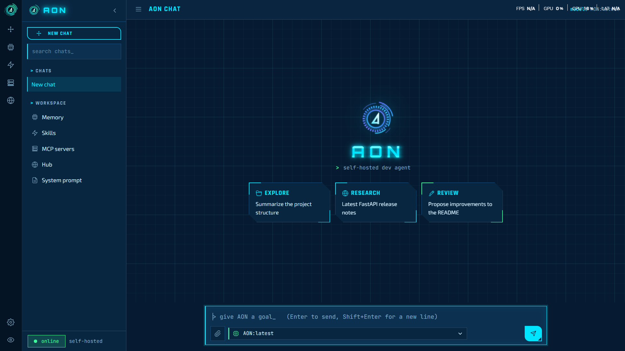The width and height of the screenshot is (625, 351).
Task: Click the AON logo at top of icon rail
Action: [11, 10]
